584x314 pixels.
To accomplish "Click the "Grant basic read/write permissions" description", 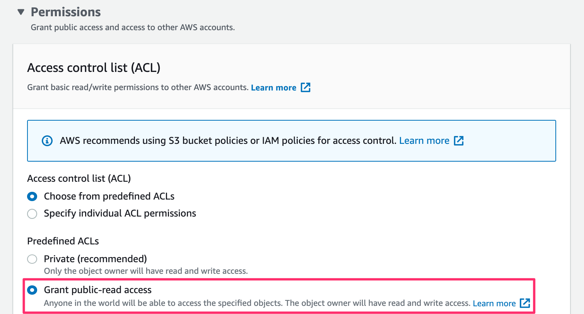I will [x=138, y=87].
